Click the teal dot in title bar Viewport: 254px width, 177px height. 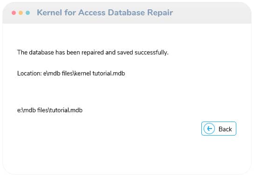click(27, 13)
